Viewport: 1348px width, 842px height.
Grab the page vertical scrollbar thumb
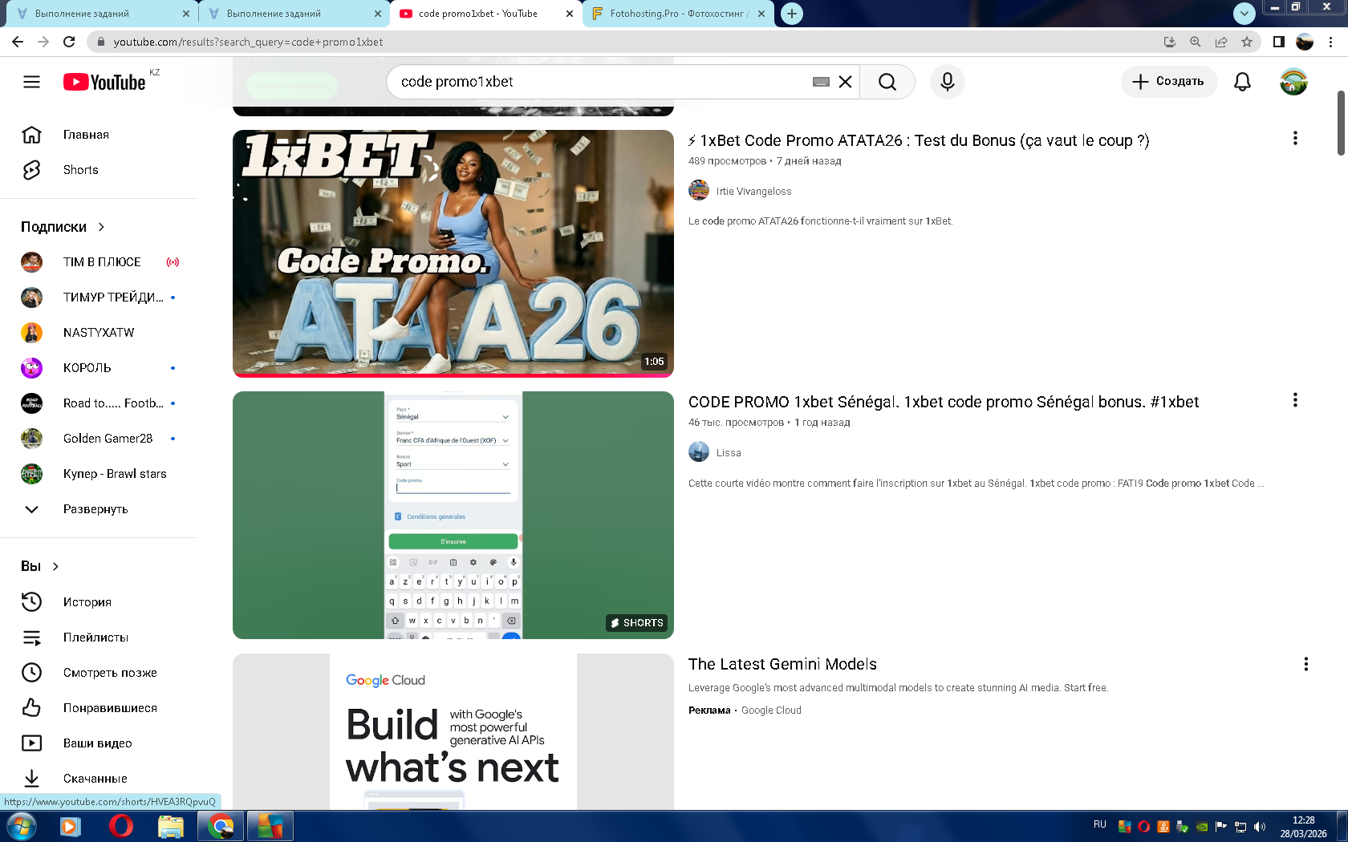click(1341, 123)
